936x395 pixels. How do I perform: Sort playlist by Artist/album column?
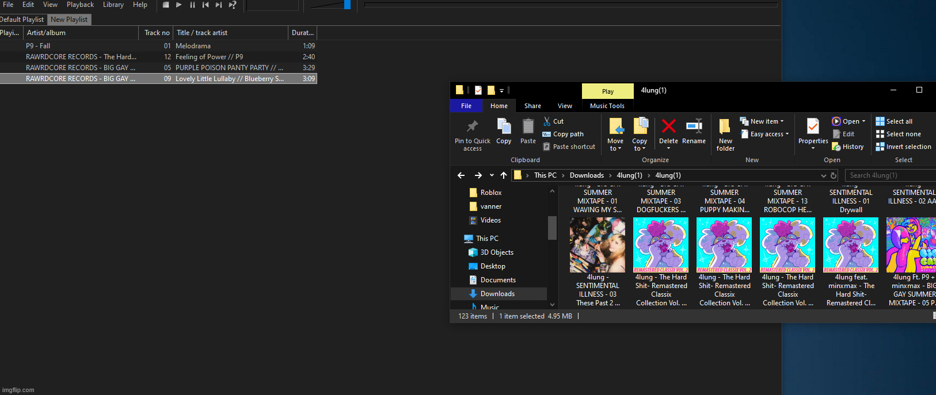[81, 33]
